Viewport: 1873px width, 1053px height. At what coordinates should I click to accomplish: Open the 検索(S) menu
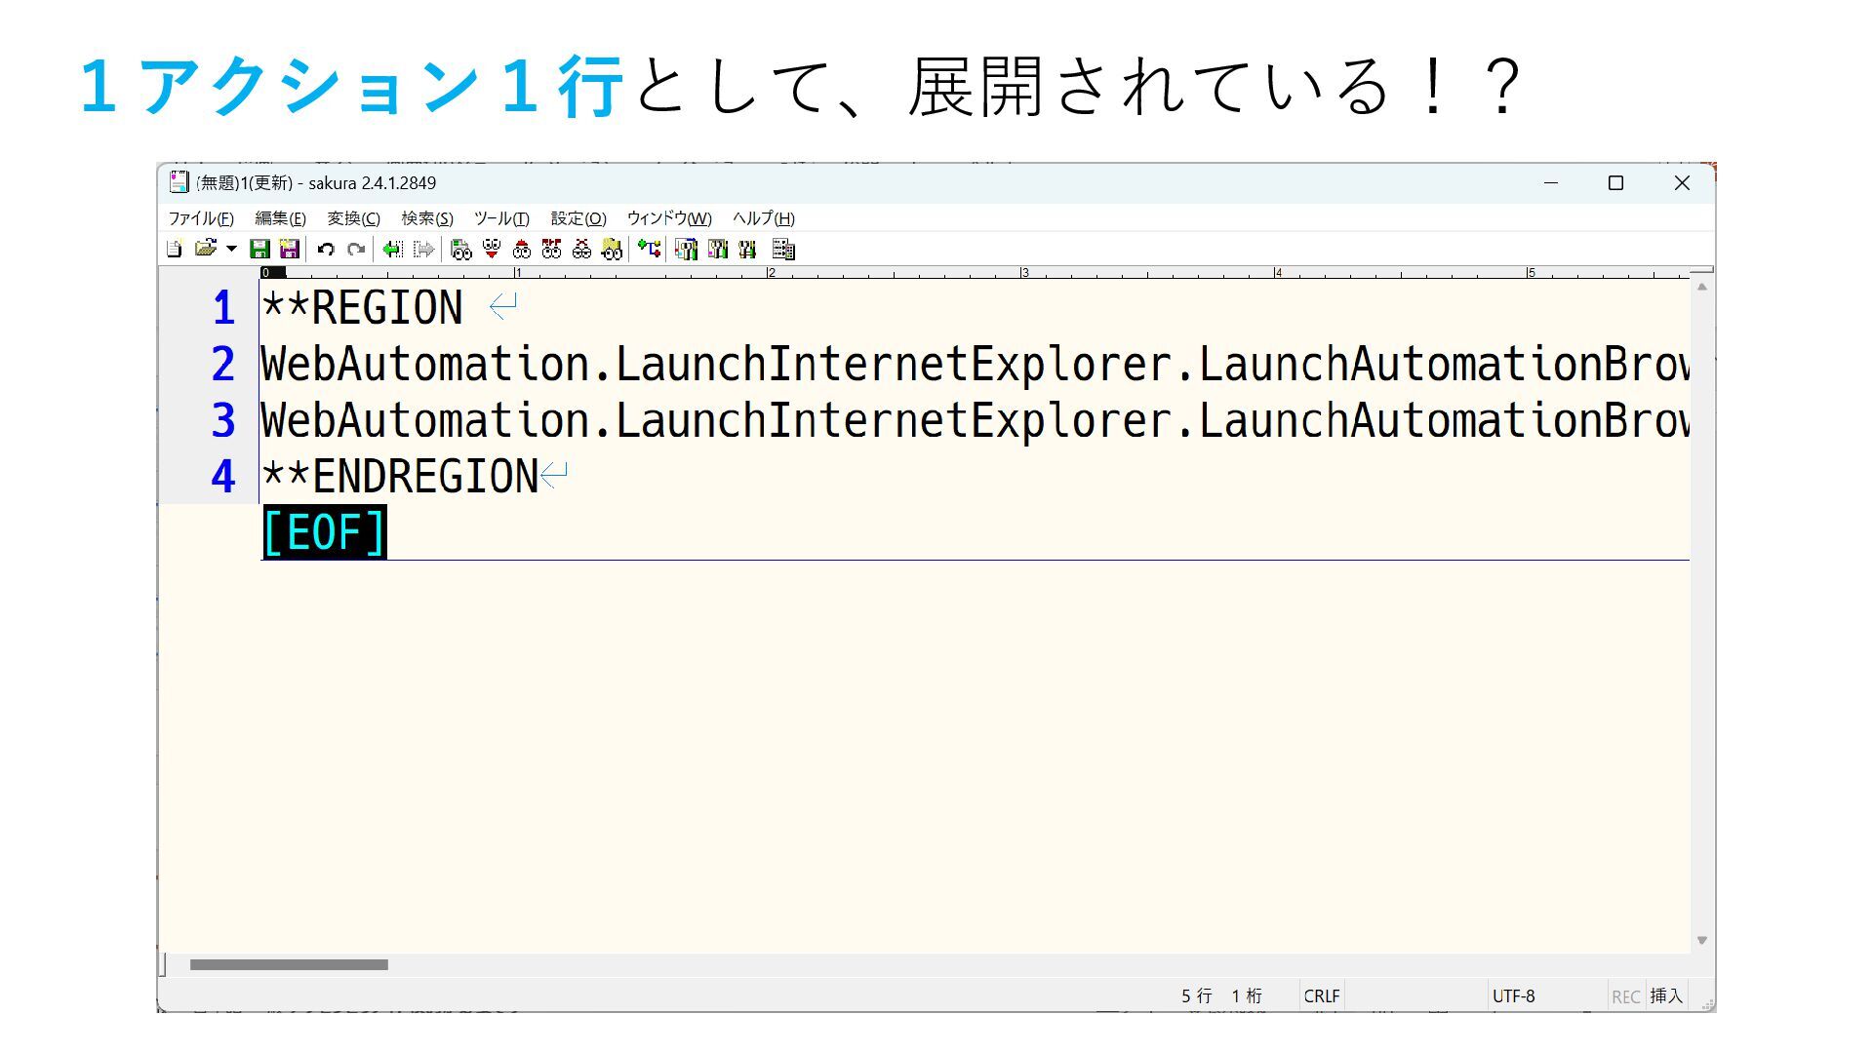[427, 218]
